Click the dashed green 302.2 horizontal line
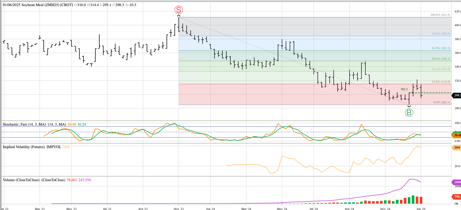This screenshot has width=461, height=210. tap(437, 93)
